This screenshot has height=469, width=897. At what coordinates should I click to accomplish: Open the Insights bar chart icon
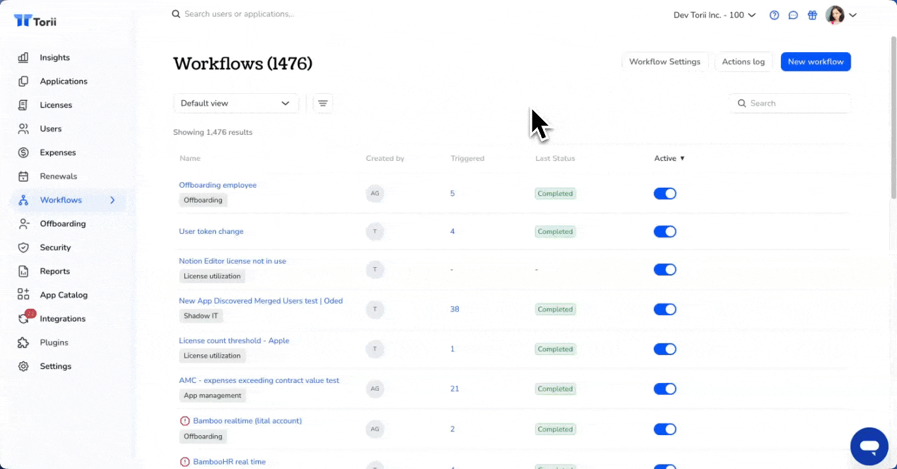pos(23,57)
